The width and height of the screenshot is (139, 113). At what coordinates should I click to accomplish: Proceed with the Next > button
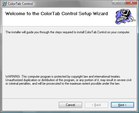(x=122, y=105)
